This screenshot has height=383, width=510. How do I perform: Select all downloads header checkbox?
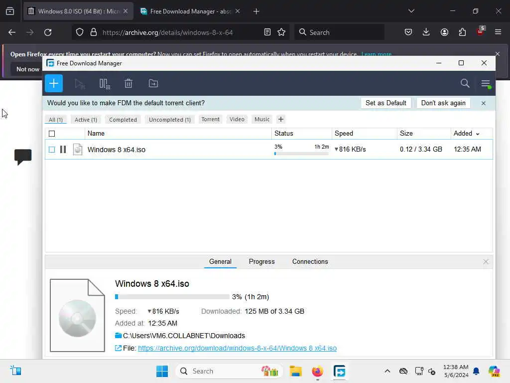(52, 134)
